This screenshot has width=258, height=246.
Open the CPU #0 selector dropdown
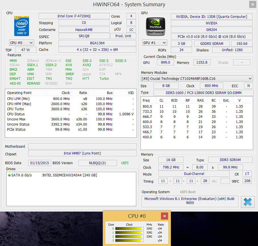[x=22, y=43]
